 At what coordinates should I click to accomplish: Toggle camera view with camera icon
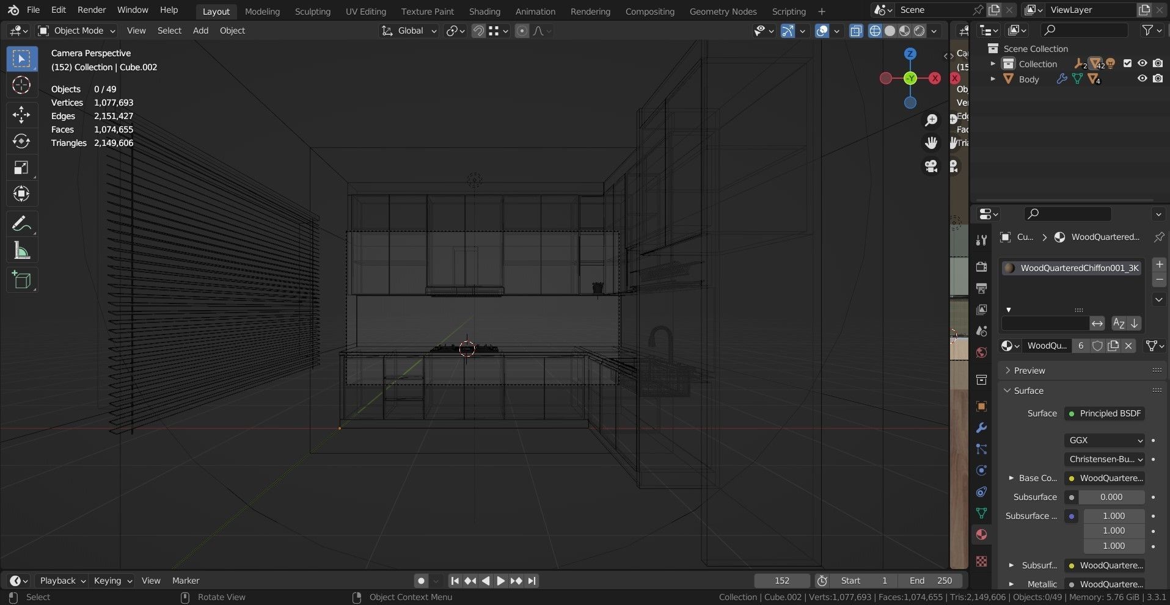(x=931, y=166)
